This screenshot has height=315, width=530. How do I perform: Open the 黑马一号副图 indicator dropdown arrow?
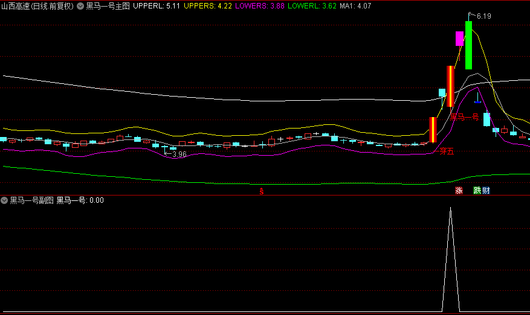point(4,200)
